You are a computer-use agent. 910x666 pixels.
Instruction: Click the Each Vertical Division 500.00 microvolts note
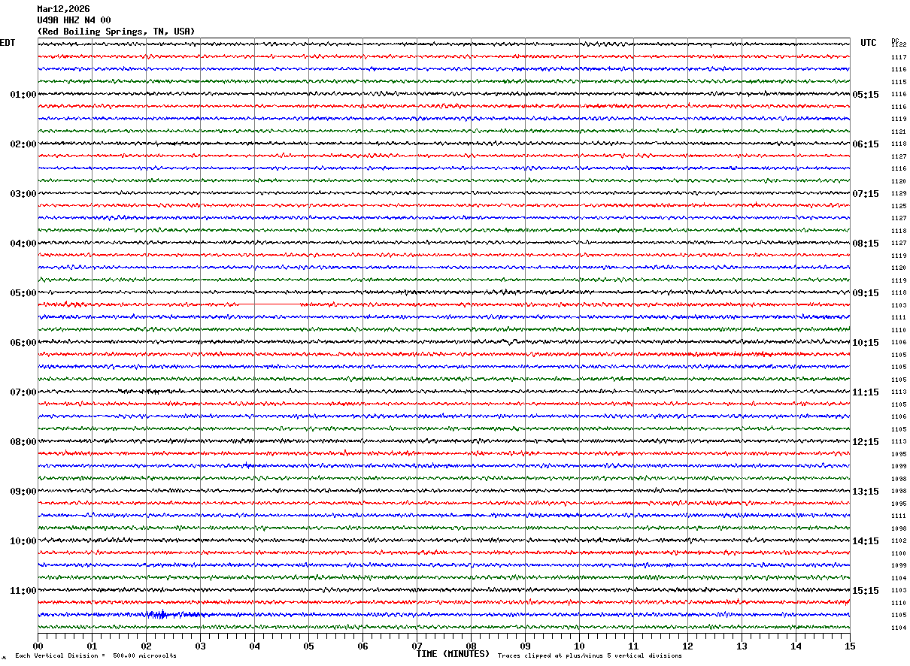click(96, 656)
